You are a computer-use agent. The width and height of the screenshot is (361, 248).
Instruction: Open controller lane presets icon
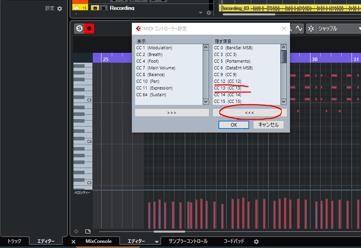tap(88, 231)
